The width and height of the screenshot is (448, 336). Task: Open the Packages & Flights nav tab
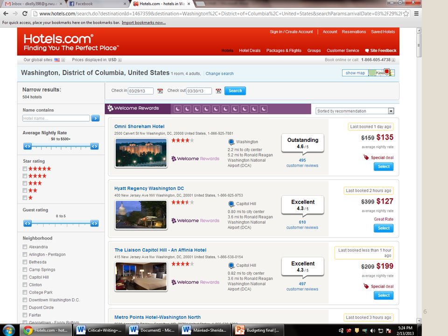click(284, 50)
